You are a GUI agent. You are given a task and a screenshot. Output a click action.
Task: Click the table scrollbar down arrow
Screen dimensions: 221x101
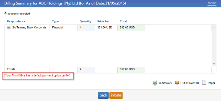tap(214, 64)
